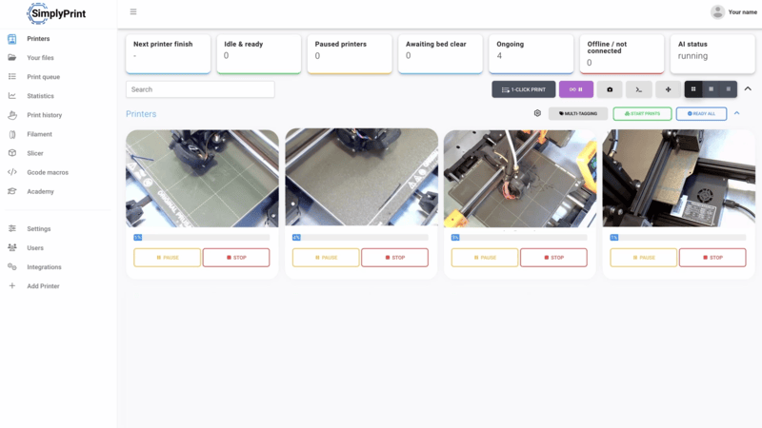762x428 pixels.
Task: Open the terminal command toolbar icon
Action: [x=638, y=89]
